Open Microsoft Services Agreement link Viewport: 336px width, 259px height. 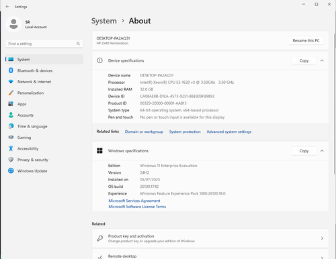[134, 201]
